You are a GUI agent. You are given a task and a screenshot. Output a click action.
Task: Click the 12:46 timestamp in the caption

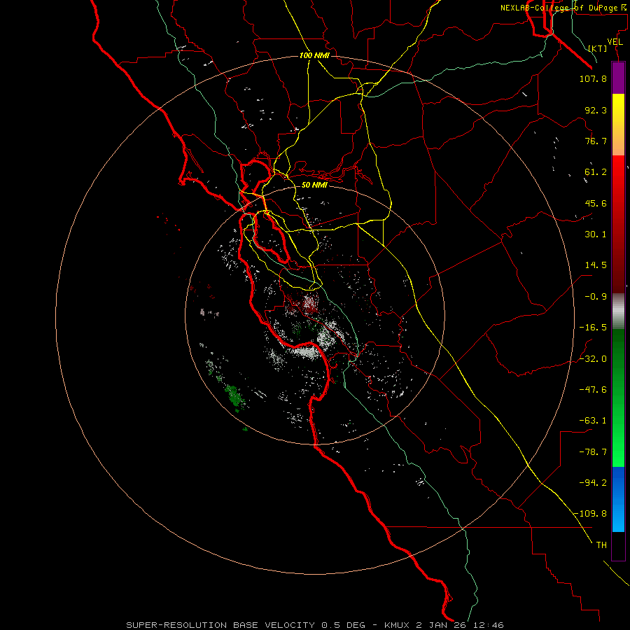(x=488, y=625)
